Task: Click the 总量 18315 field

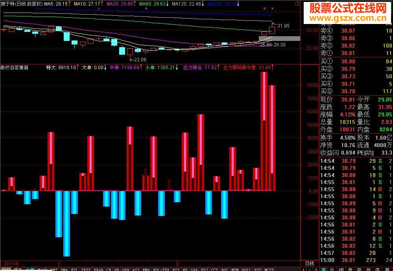Action: point(338,122)
